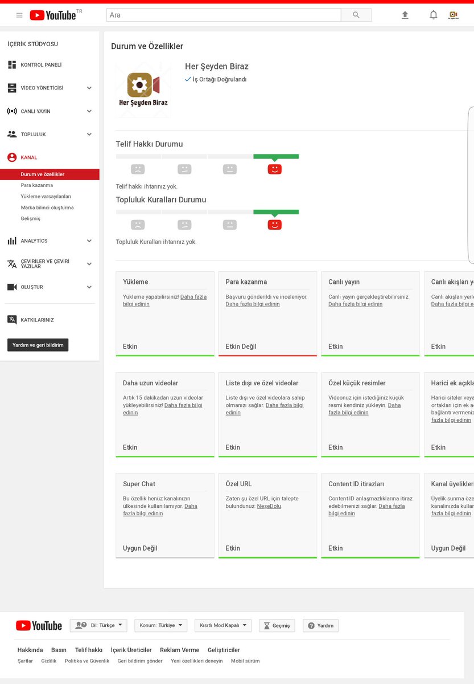Open the account avatar menu
474x684 pixels.
[x=454, y=15]
